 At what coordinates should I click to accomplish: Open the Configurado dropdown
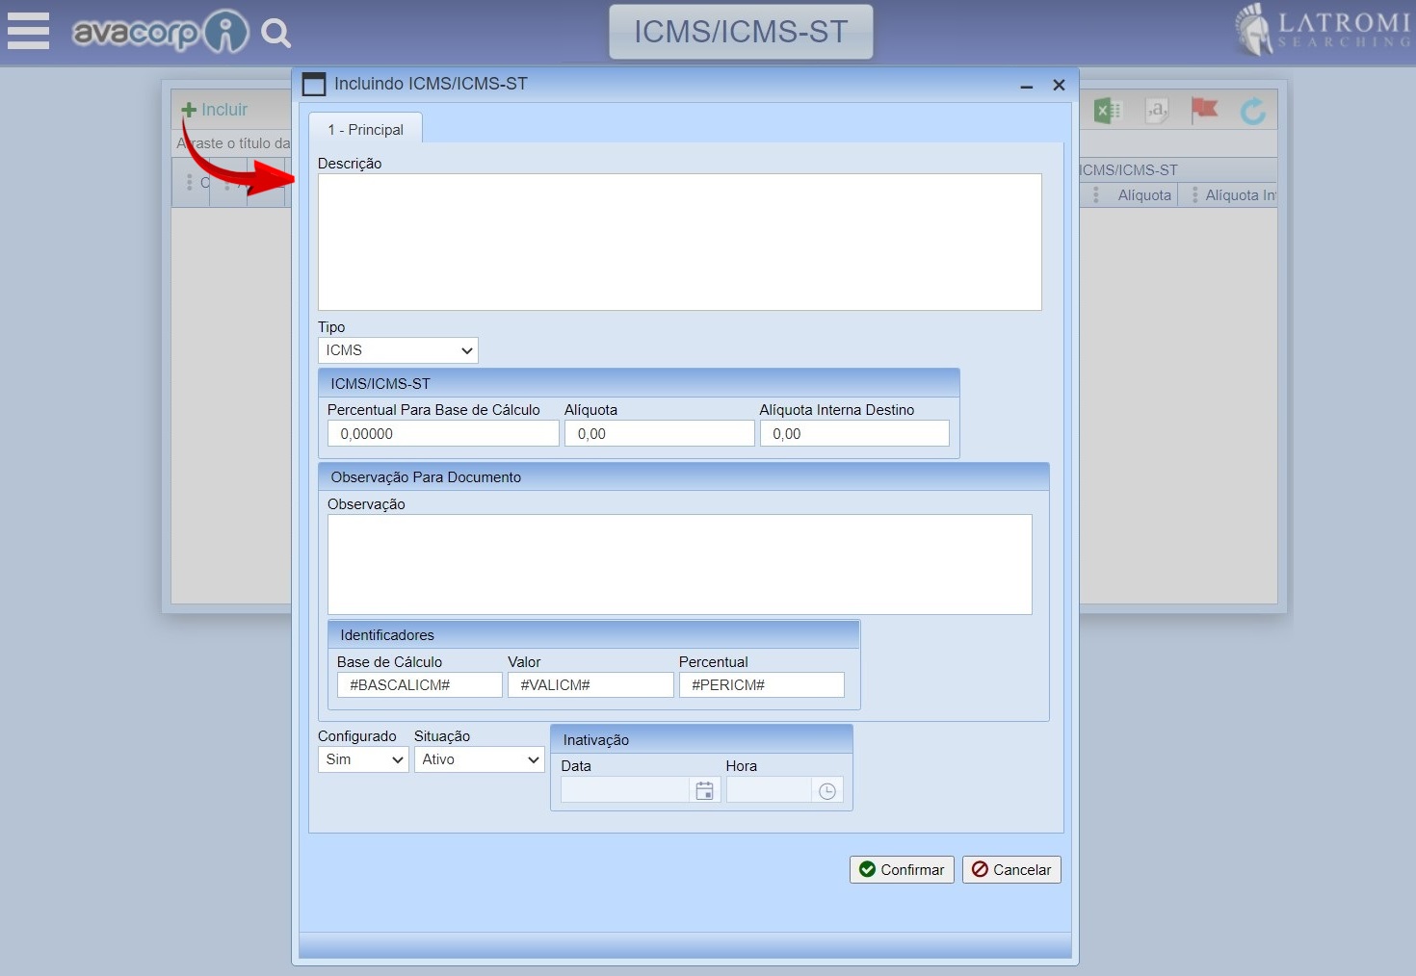point(363,759)
